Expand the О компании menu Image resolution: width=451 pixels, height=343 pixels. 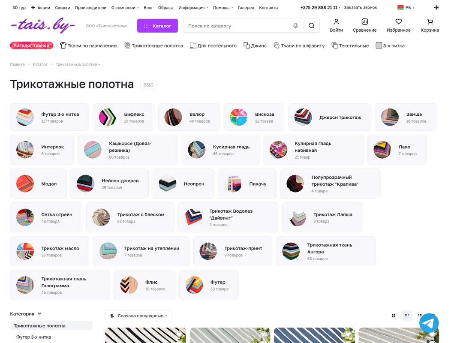(x=125, y=7)
